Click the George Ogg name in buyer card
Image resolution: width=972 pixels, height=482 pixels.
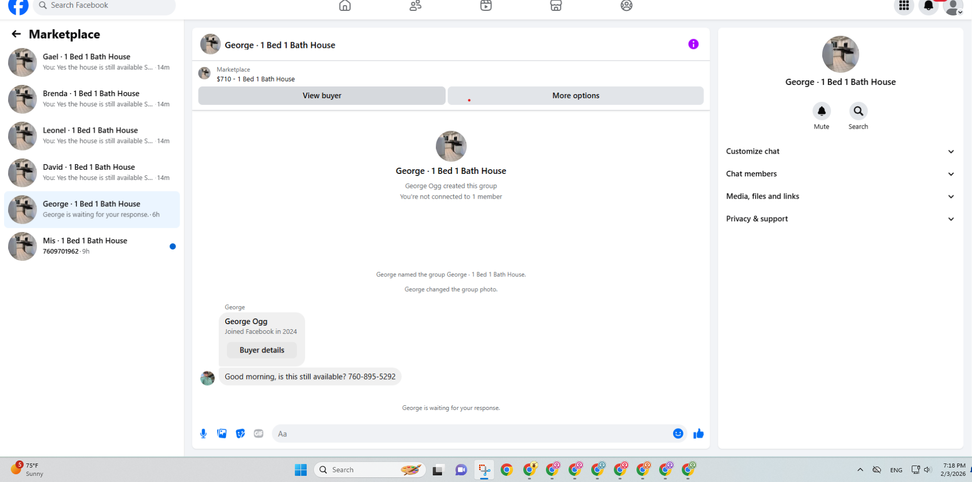point(246,322)
